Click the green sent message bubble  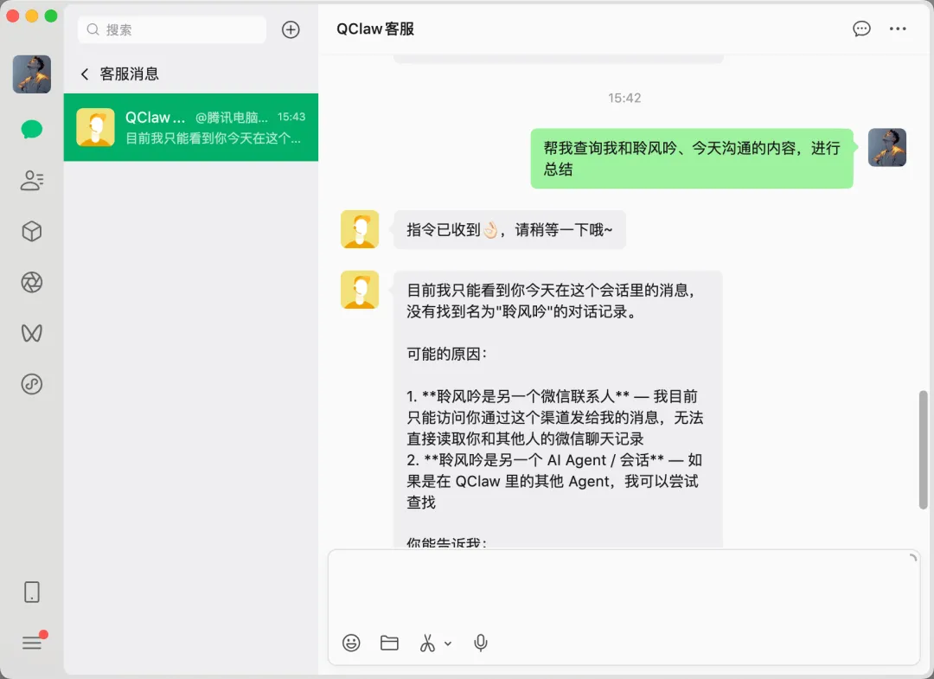click(x=692, y=158)
